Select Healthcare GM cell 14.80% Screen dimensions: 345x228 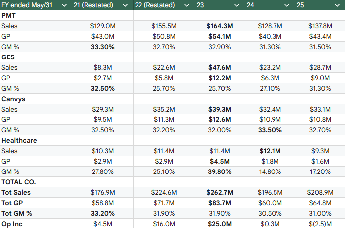[270, 171]
